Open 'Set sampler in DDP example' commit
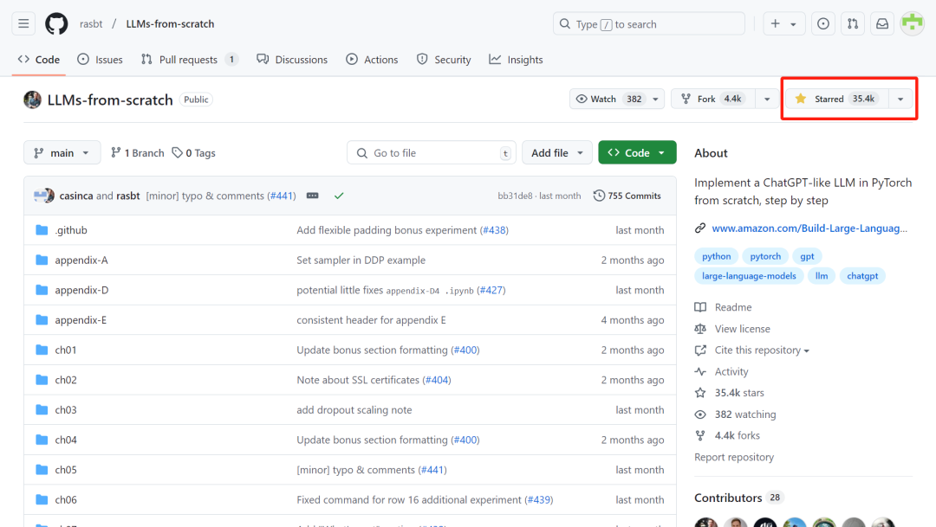 point(361,260)
